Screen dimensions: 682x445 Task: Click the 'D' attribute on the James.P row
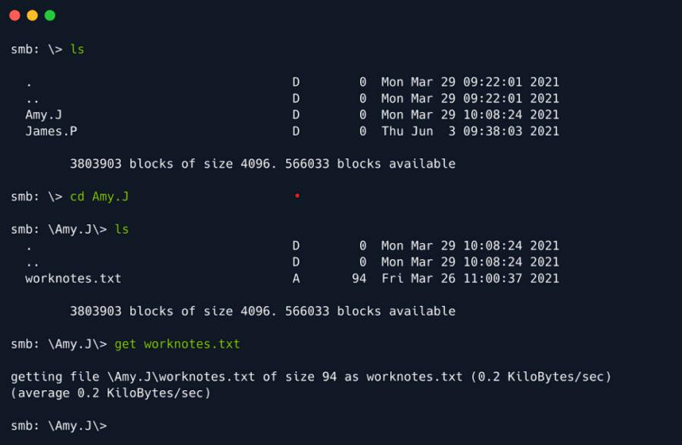tap(296, 131)
